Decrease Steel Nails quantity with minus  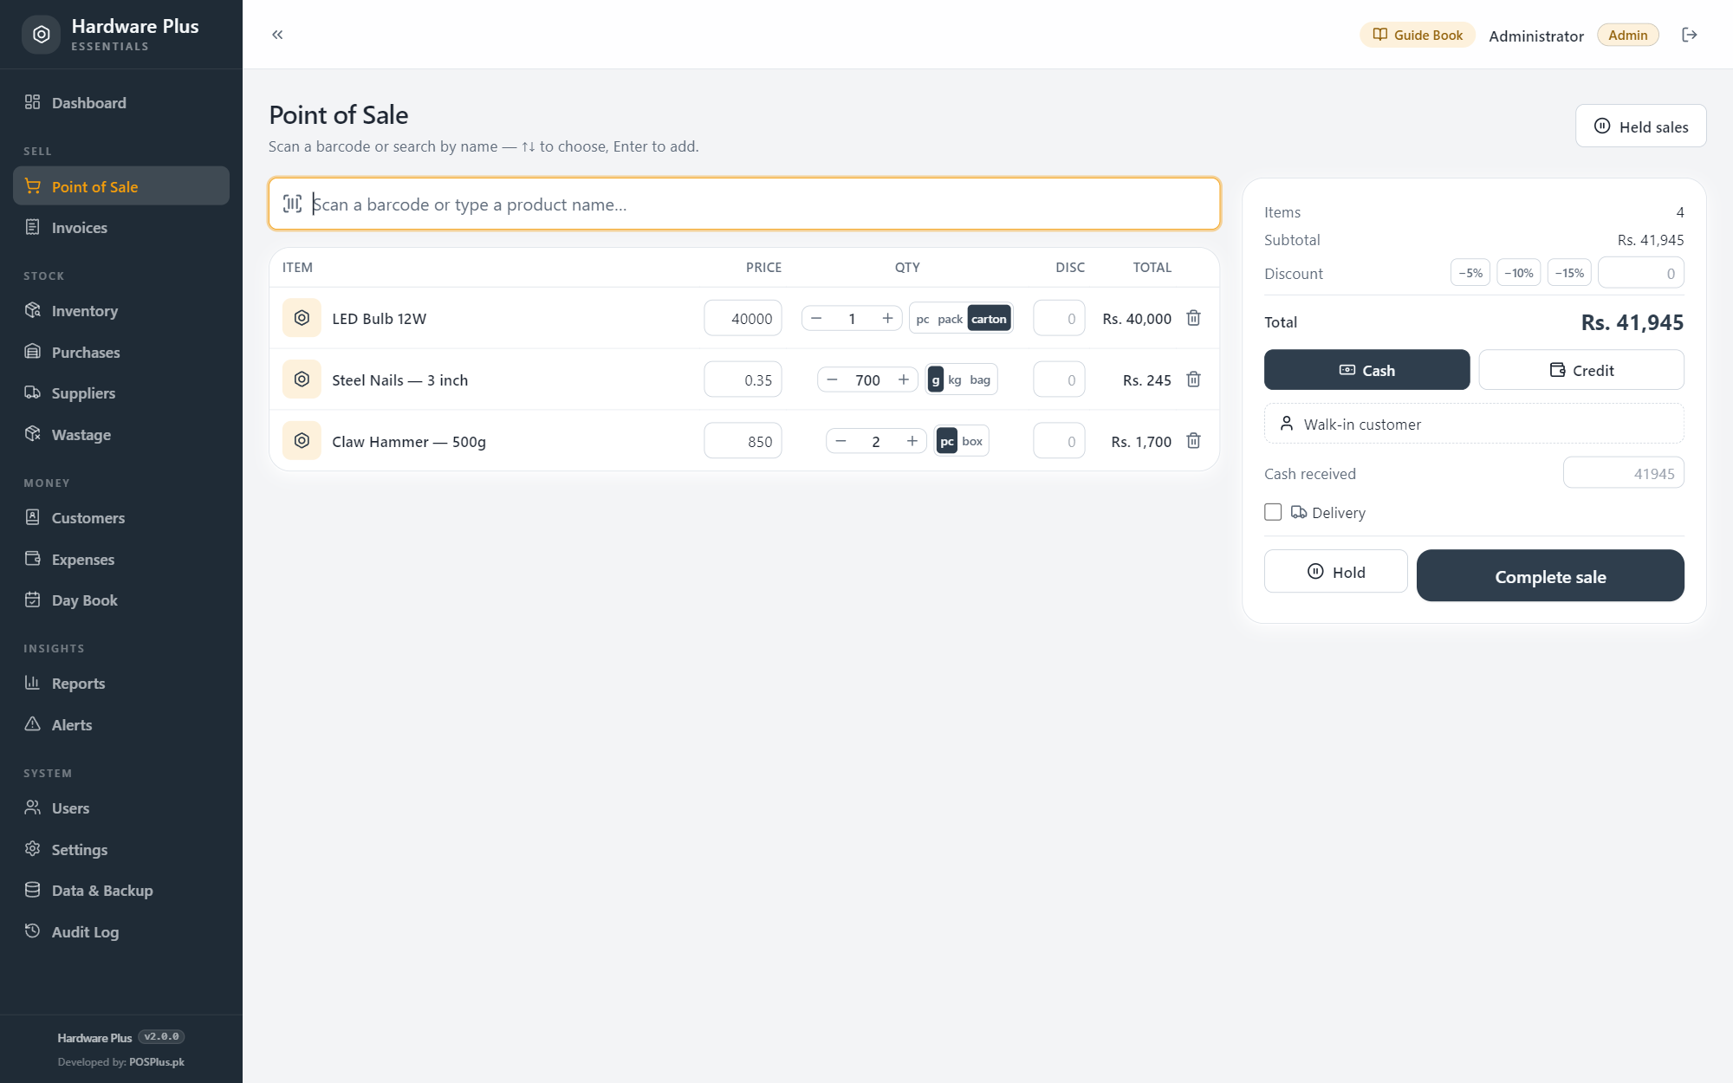pos(832,379)
